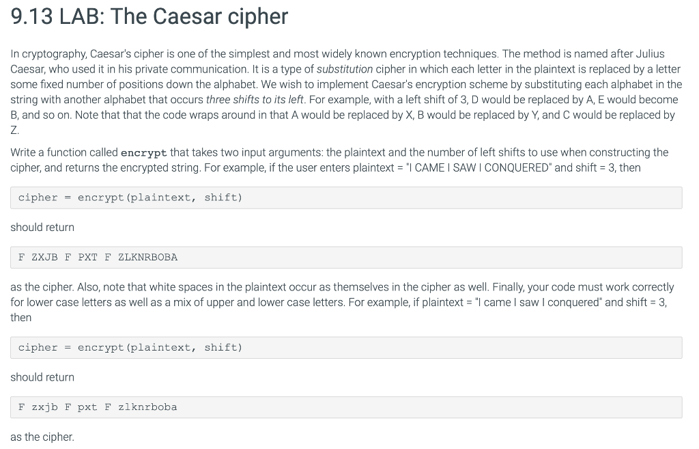Click the words 'Julius' in the intro paragraph

tap(650, 54)
